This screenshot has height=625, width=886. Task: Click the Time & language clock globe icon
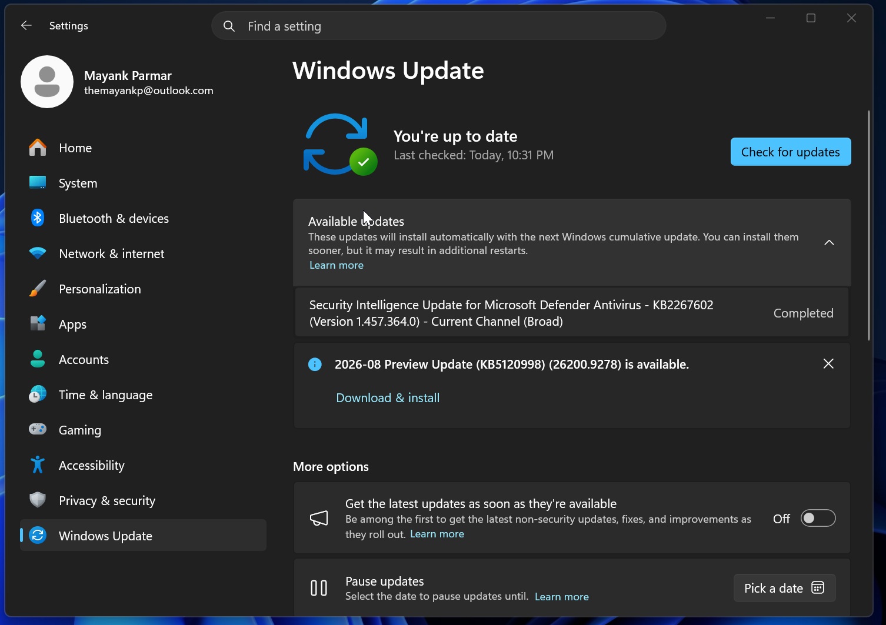(38, 395)
